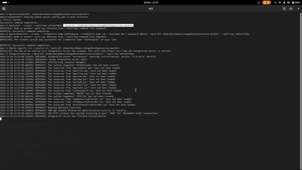The image size is (302, 170).
Task: Open the volume speaker icon
Action: [x=288, y=2]
